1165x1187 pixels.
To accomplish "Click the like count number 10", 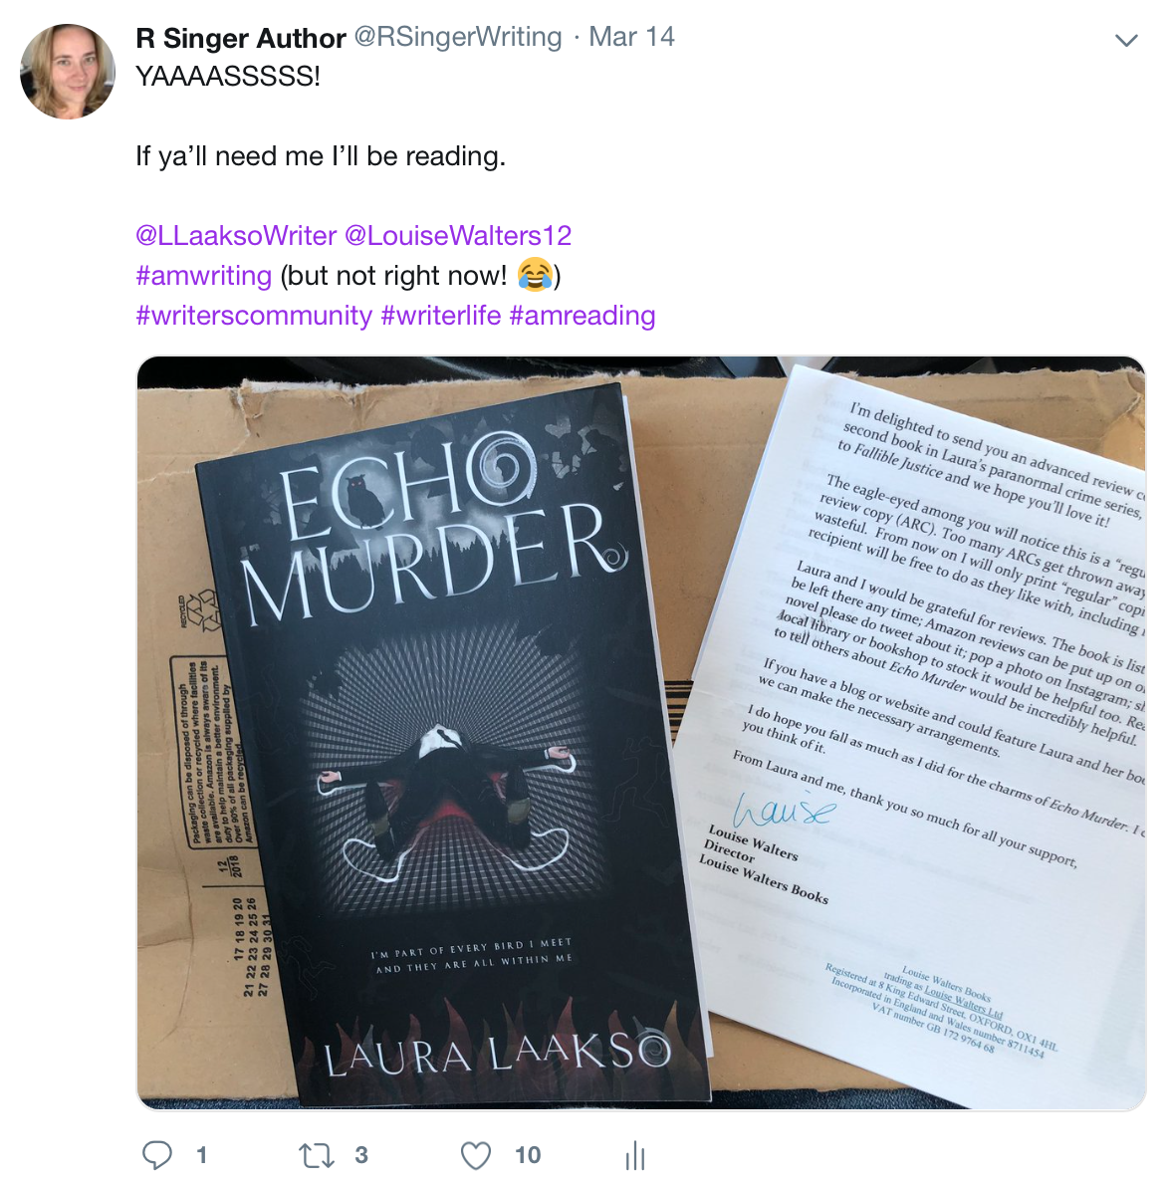I will (x=528, y=1155).
